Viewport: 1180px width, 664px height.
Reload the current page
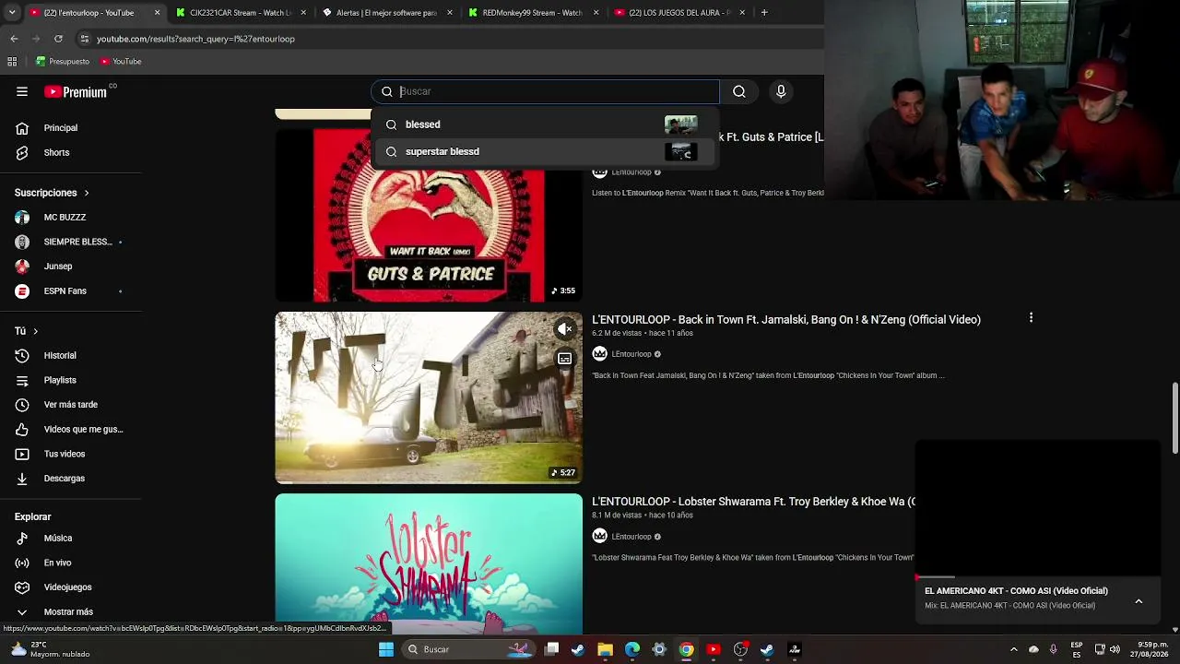(58, 39)
